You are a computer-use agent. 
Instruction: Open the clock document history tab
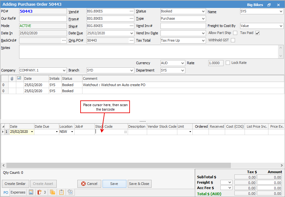pyautogui.click(x=70, y=192)
